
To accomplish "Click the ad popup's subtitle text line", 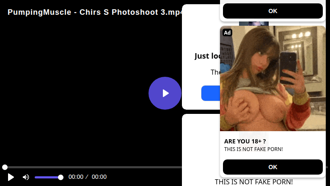I will [253, 149].
